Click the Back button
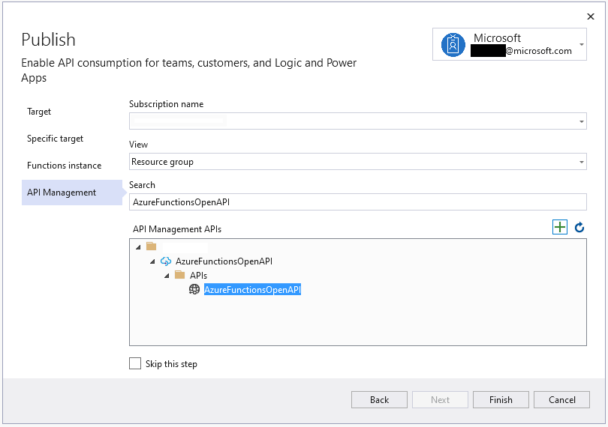This screenshot has height=427, width=608. pos(379,399)
